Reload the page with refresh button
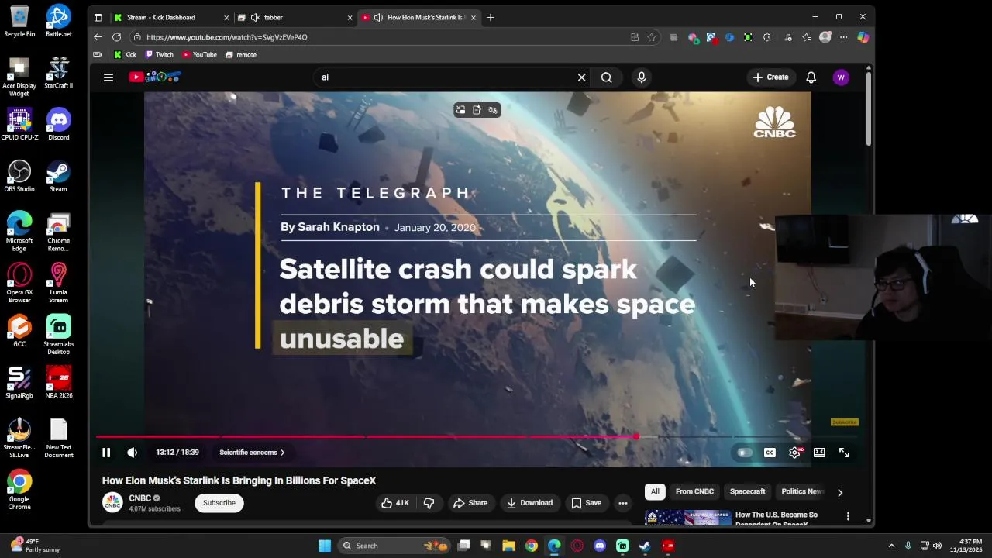This screenshot has height=558, width=992. pyautogui.click(x=116, y=37)
